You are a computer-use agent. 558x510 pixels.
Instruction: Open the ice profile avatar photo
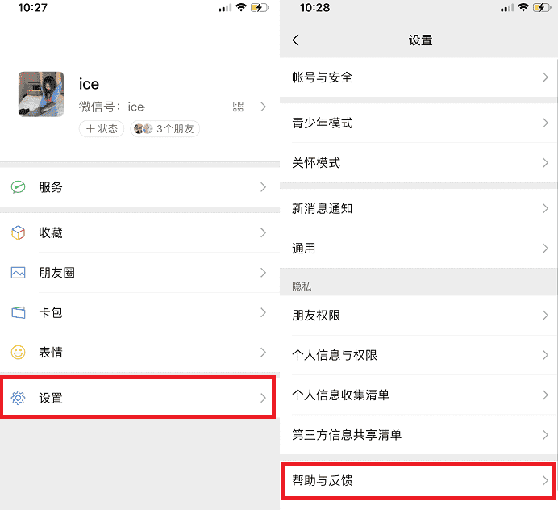coord(41,94)
